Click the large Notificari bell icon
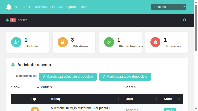Viewport: 198px width, 111px height. click(9, 7)
